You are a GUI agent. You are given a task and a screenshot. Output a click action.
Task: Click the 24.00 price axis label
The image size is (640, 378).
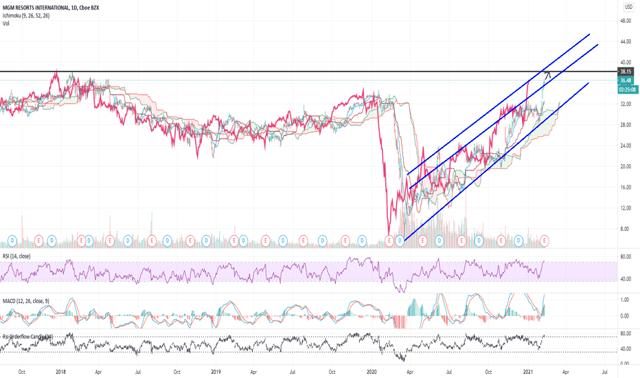[626, 146]
